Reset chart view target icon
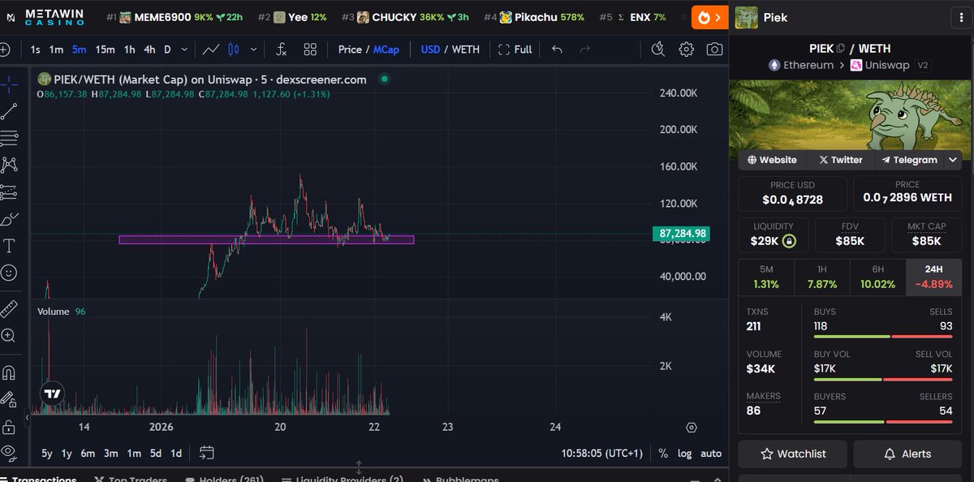The height and width of the screenshot is (482, 974). [x=692, y=428]
